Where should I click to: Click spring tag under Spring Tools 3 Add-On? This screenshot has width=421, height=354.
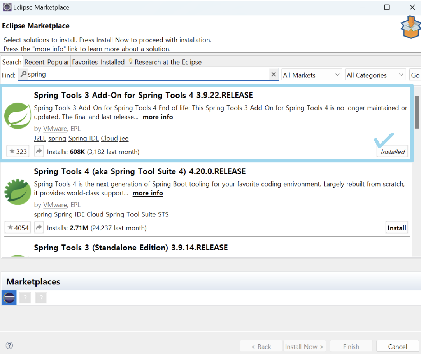tap(57, 138)
